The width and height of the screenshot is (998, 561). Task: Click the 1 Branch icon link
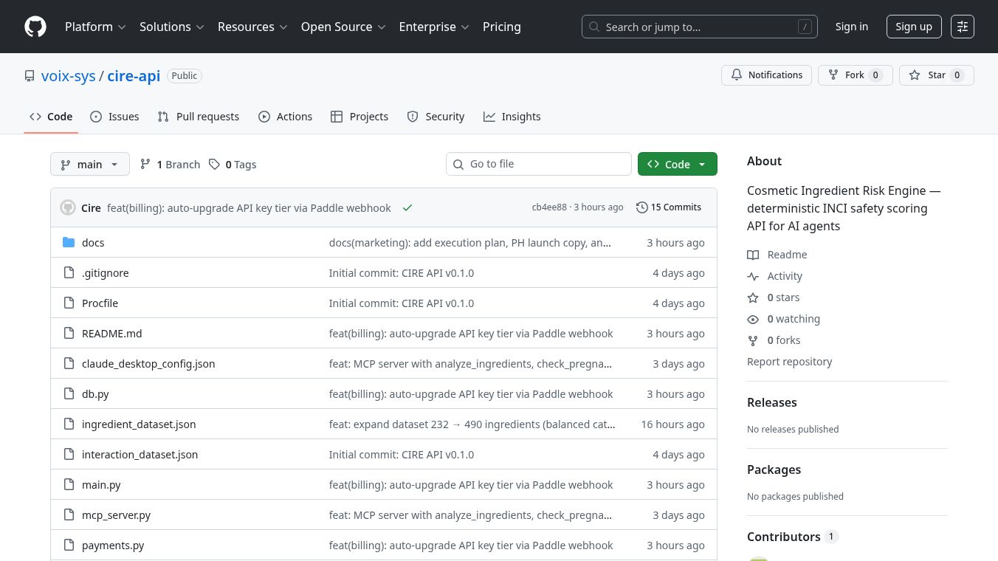[170, 165]
